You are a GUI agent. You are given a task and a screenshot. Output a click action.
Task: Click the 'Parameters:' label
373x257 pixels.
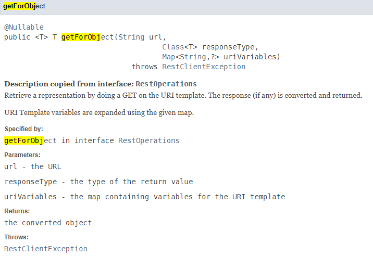(22, 155)
